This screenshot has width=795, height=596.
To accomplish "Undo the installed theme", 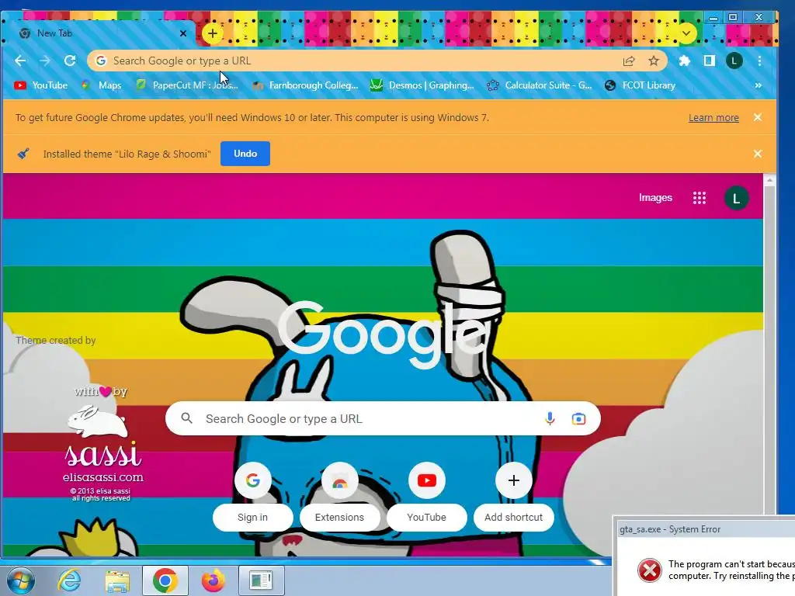I will click(245, 154).
